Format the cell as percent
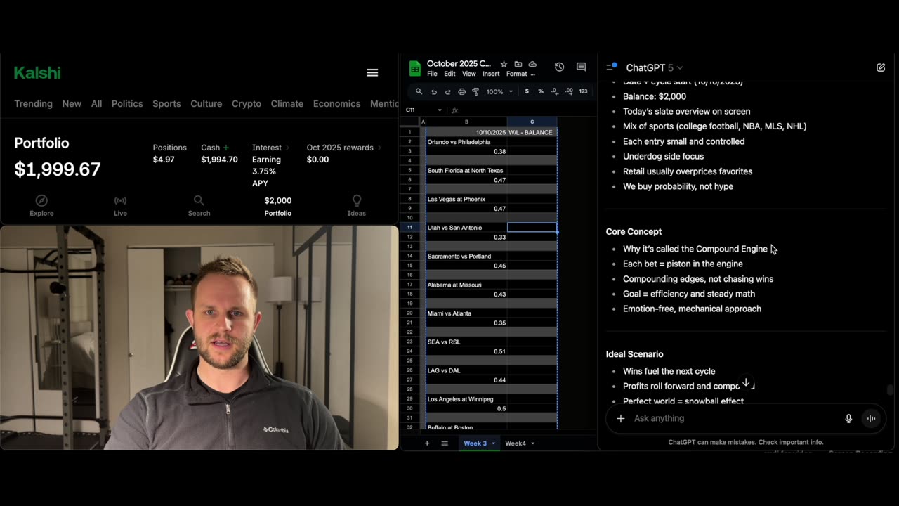This screenshot has height=506, width=899. 541,91
